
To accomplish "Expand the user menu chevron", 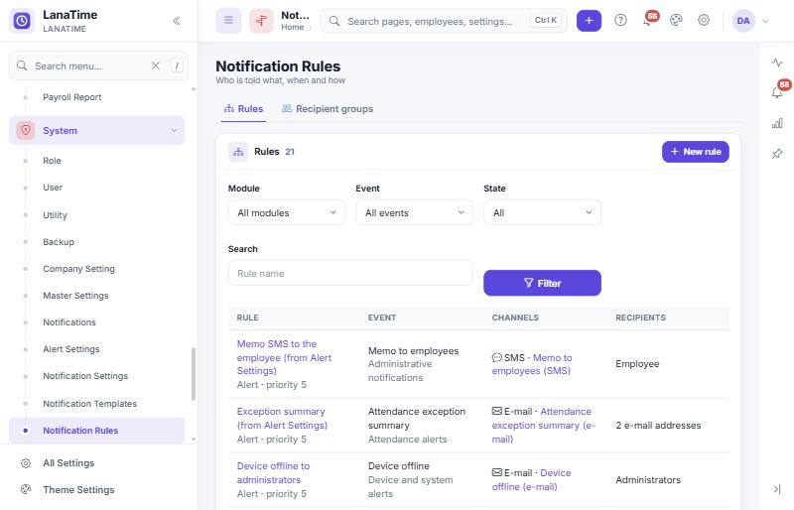I will (765, 21).
